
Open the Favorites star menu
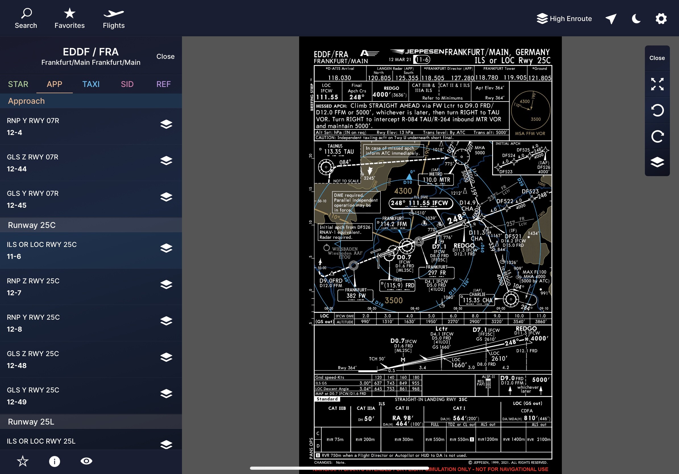tap(69, 18)
